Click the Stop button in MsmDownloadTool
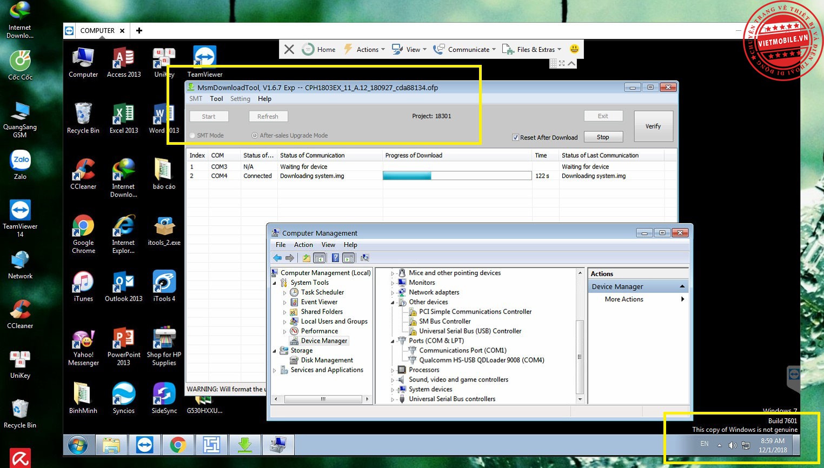824x468 pixels. coord(603,137)
